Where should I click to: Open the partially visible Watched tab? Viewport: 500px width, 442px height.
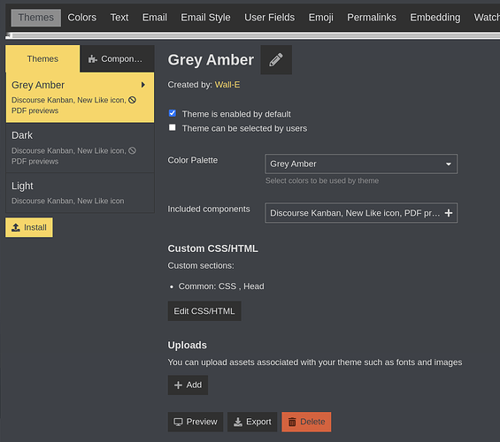[487, 18]
